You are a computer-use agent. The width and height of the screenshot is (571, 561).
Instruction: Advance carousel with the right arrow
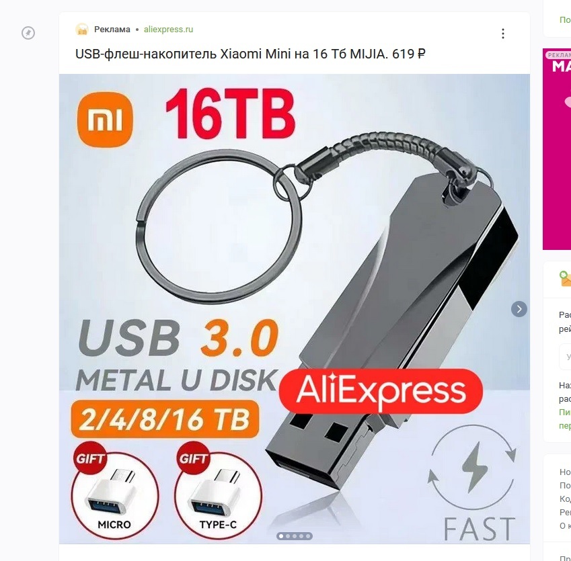[519, 309]
